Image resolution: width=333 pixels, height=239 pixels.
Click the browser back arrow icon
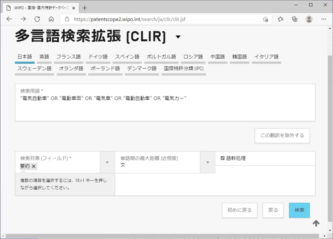(9, 19)
